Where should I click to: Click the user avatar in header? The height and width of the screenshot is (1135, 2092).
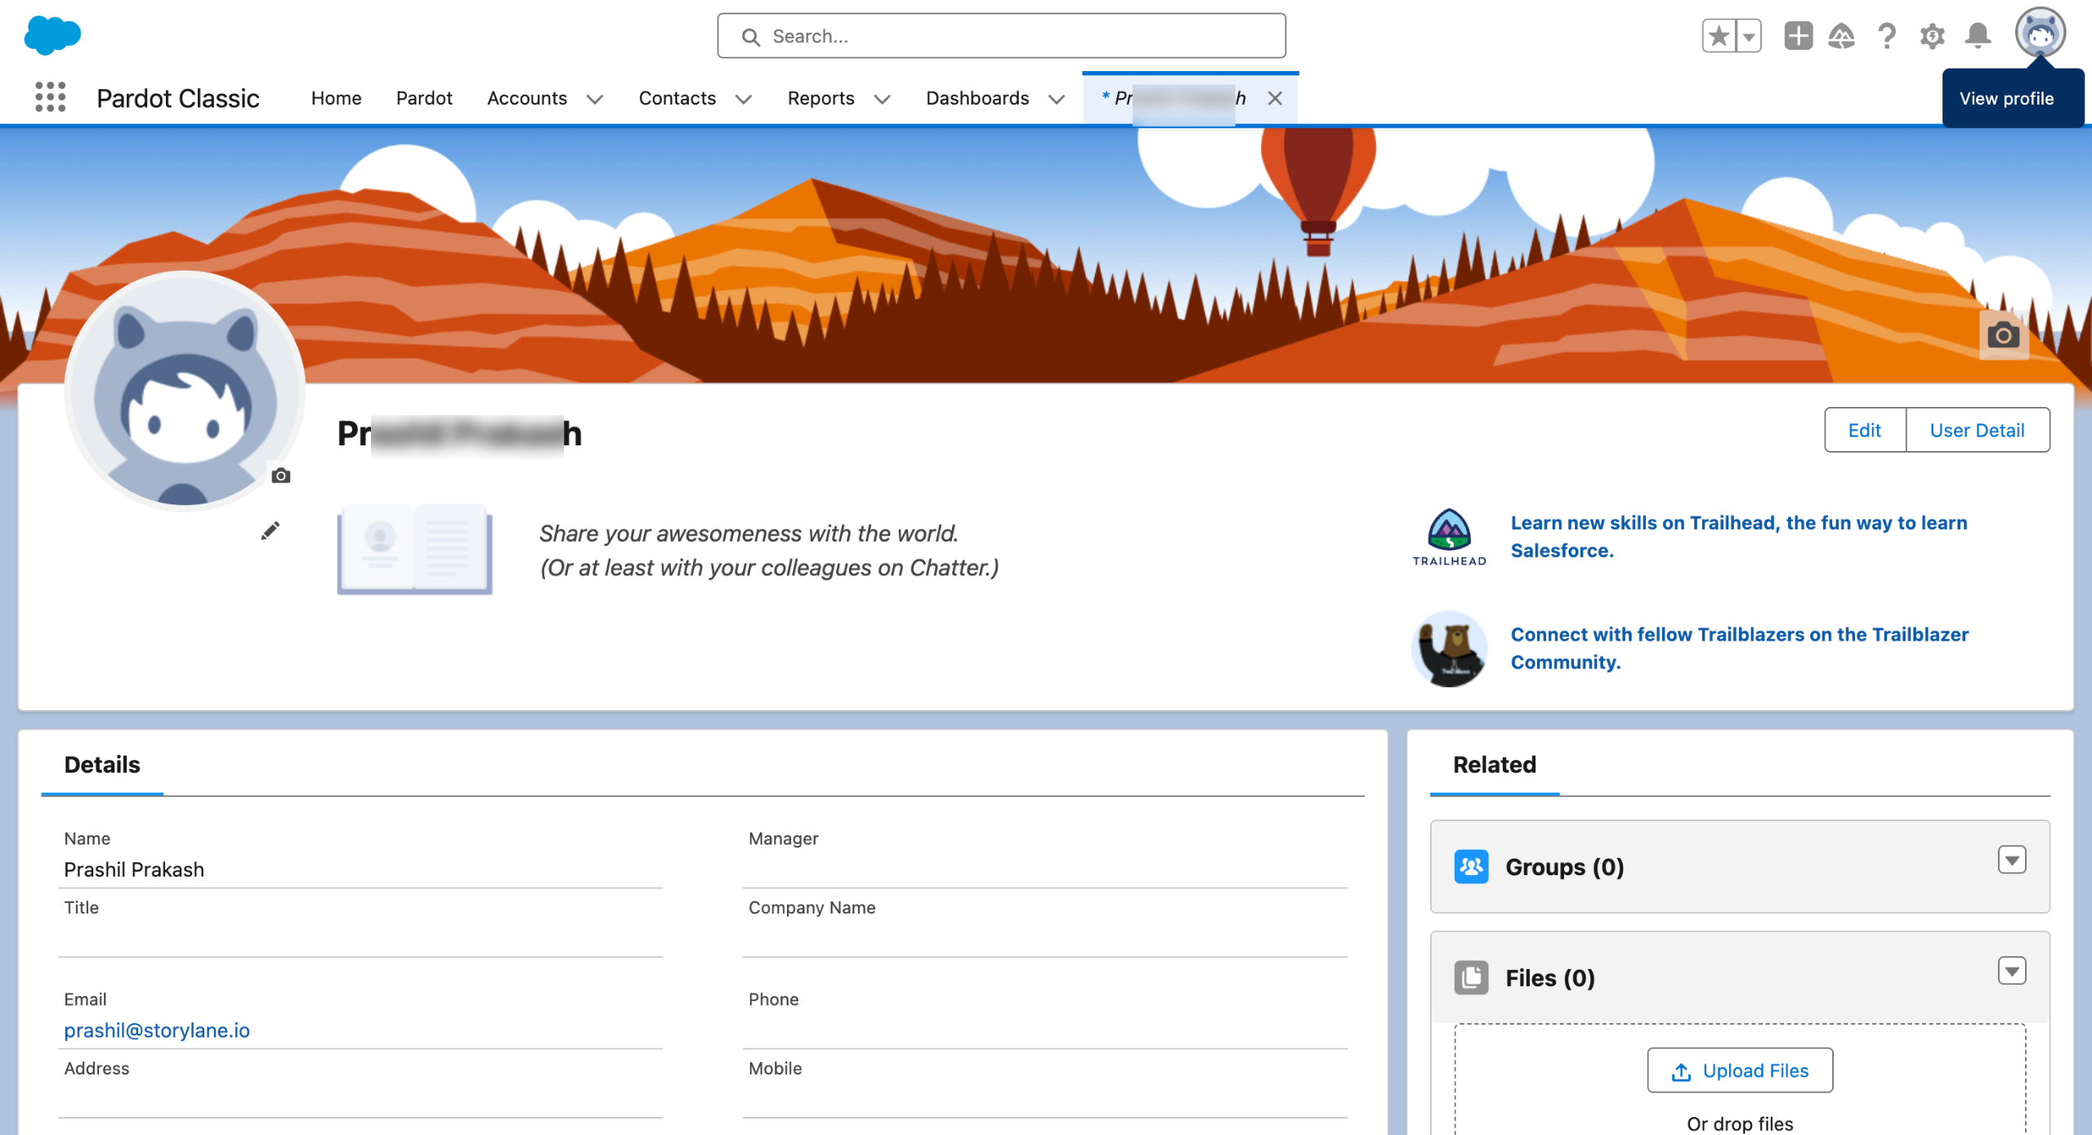pos(2040,33)
